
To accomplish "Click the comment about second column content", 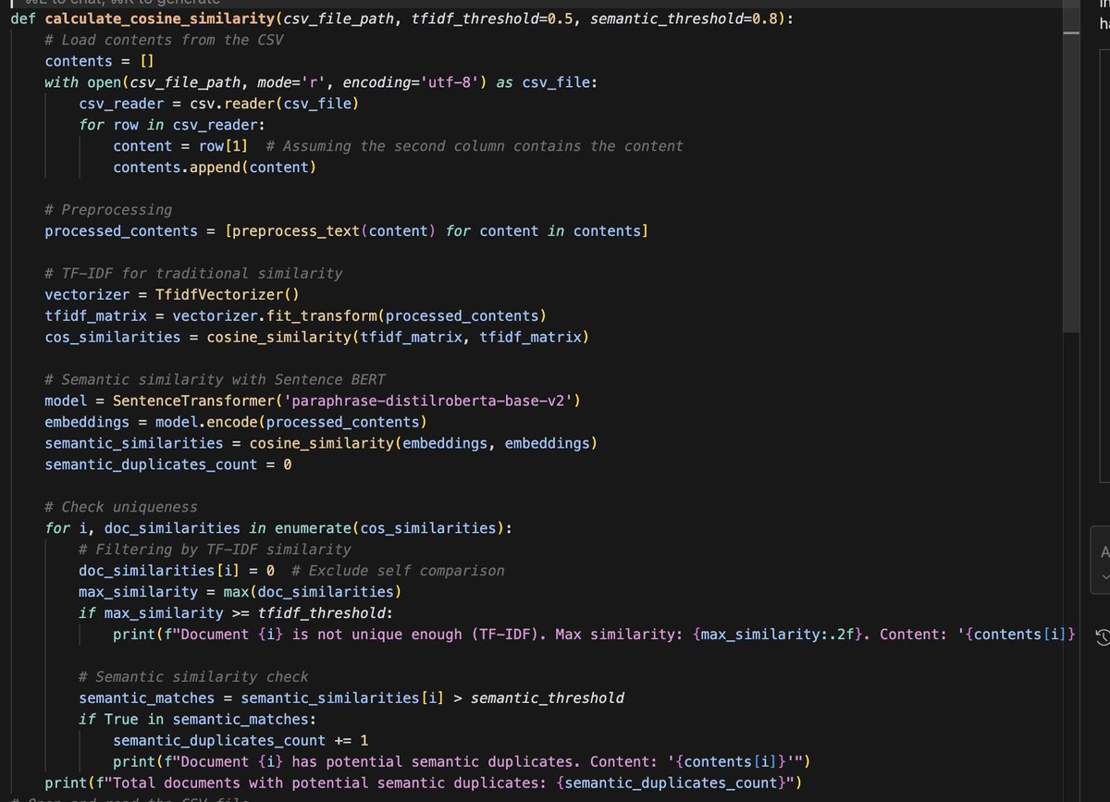I will tap(474, 146).
